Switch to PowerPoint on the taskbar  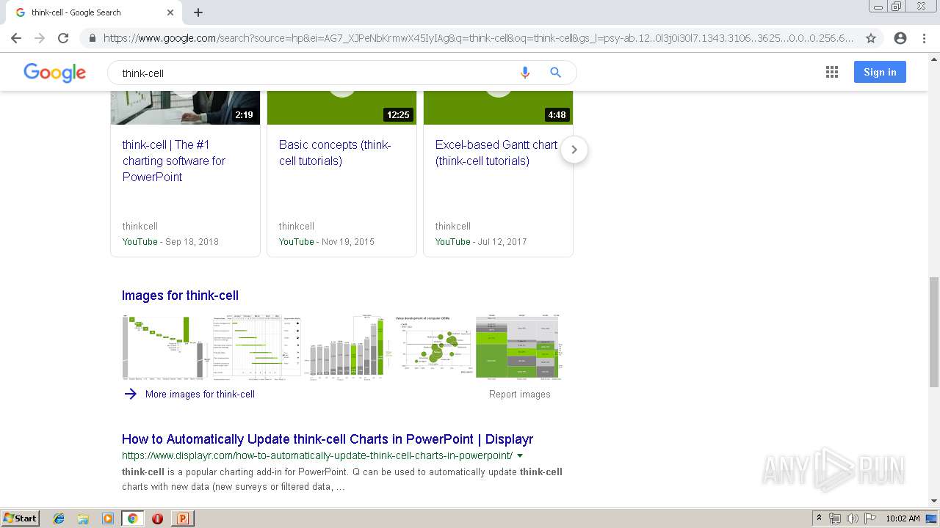(182, 518)
